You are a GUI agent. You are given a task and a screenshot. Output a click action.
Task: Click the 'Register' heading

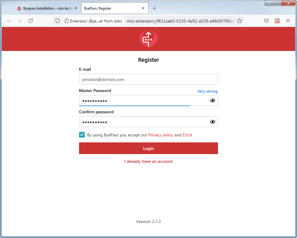148,60
